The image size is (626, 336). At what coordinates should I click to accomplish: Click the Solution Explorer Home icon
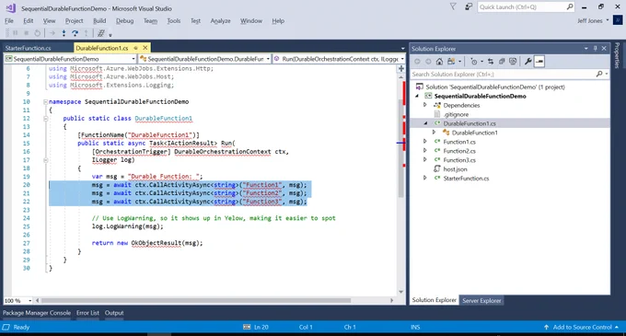[439, 62]
